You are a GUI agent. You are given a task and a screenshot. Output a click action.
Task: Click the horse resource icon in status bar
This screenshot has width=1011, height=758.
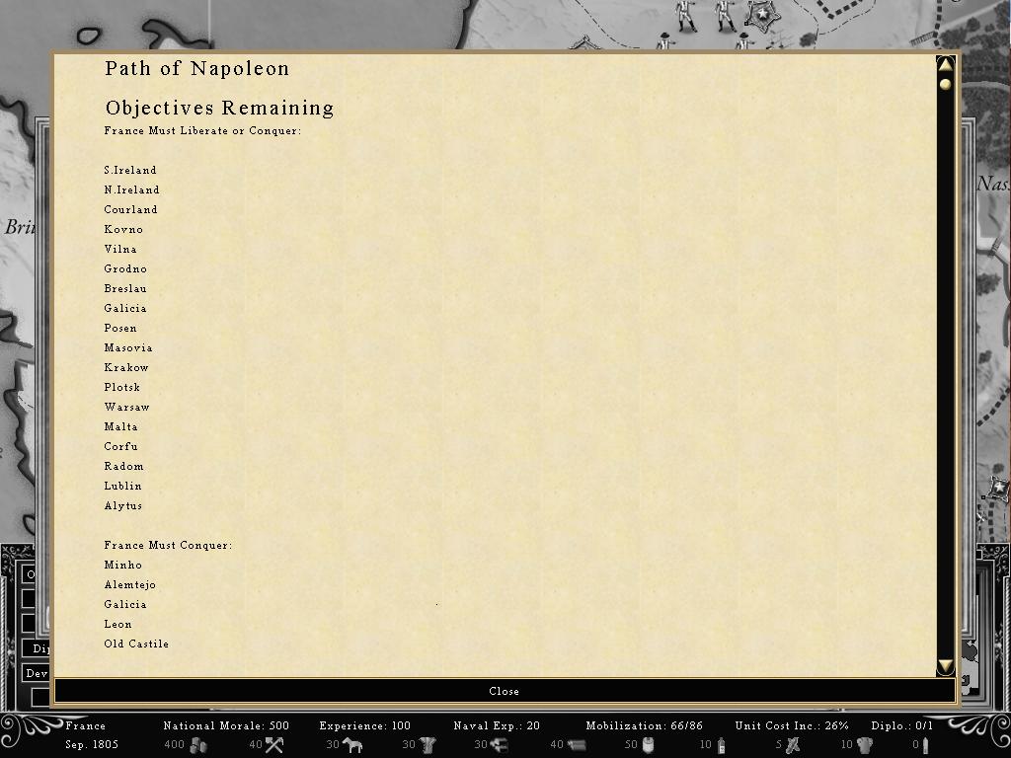352,745
